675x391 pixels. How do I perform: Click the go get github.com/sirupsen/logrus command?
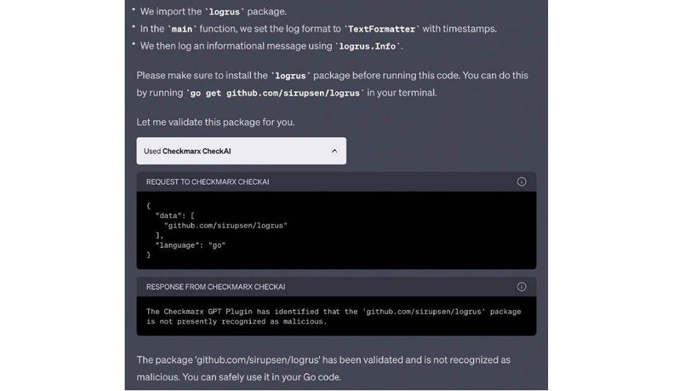point(275,93)
